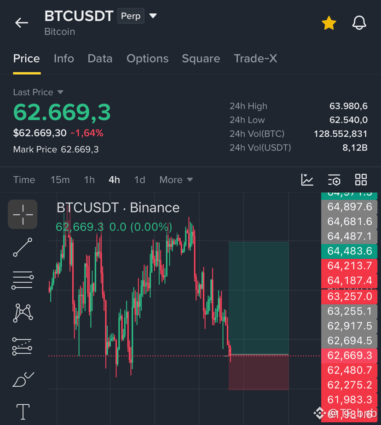
Task: Click the Perp contract type badge
Action: (131, 16)
